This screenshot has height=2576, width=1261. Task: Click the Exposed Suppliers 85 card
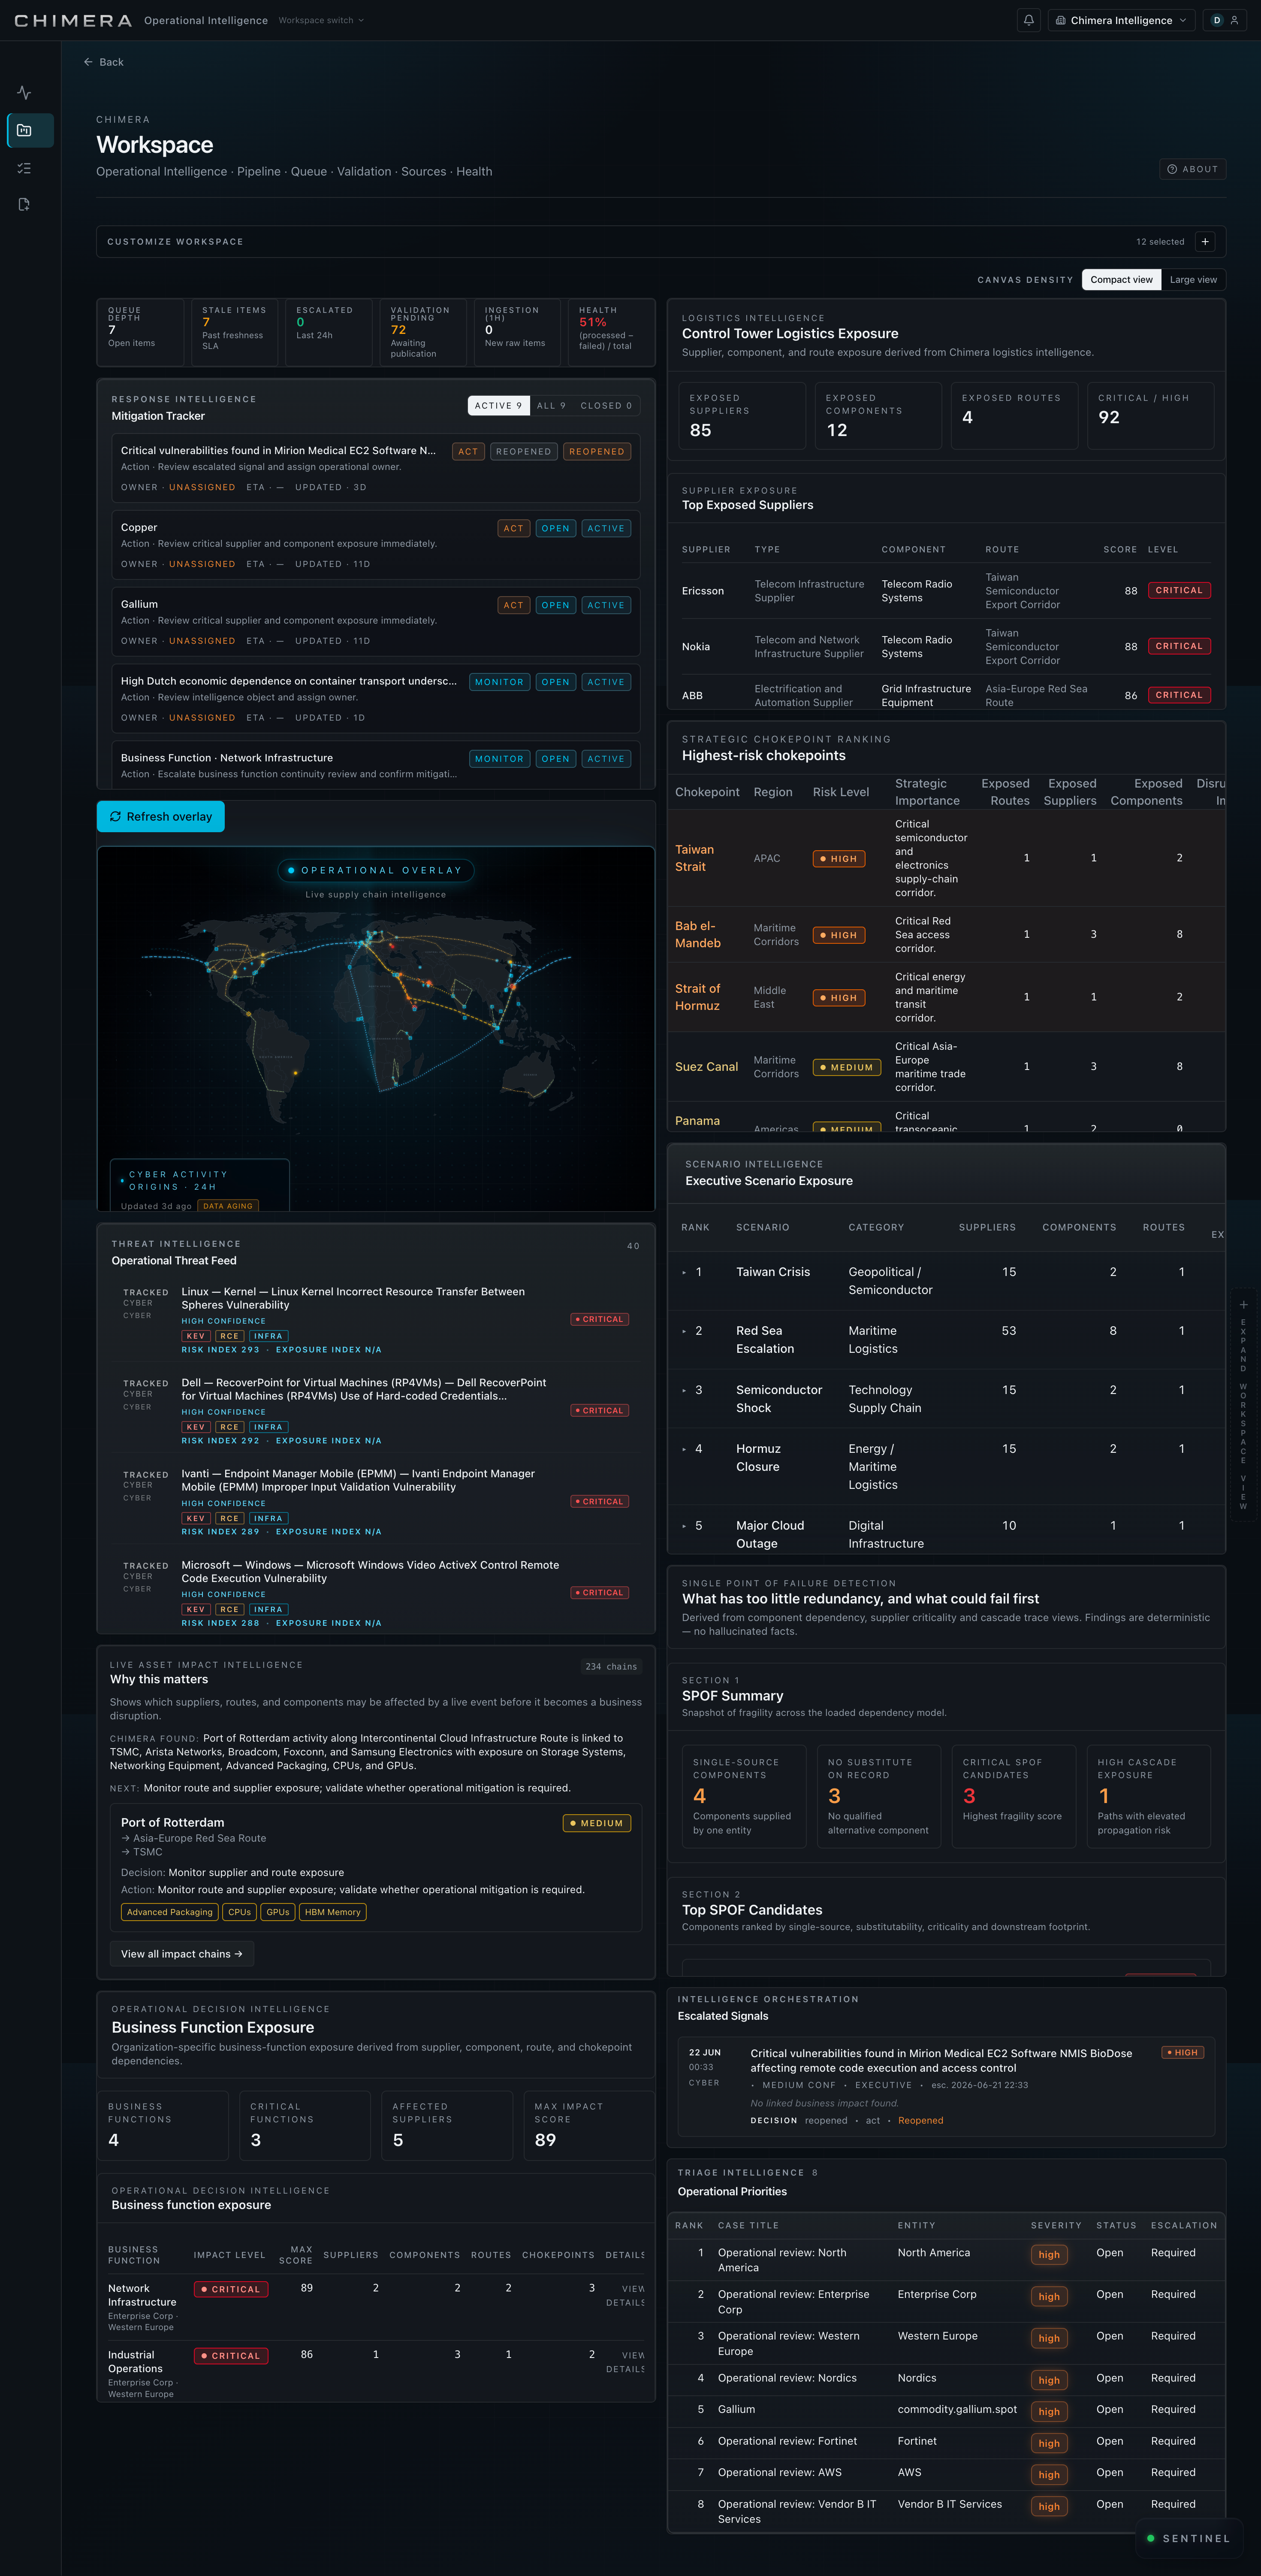click(x=742, y=416)
